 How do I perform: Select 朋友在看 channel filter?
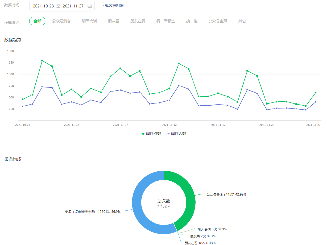(x=138, y=21)
